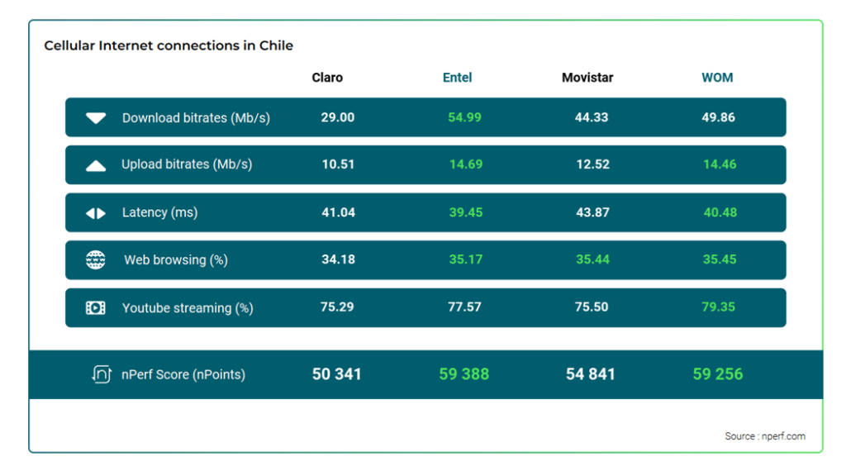Click the nPerf score logo icon
Screen dimensions: 846x471
(102, 373)
